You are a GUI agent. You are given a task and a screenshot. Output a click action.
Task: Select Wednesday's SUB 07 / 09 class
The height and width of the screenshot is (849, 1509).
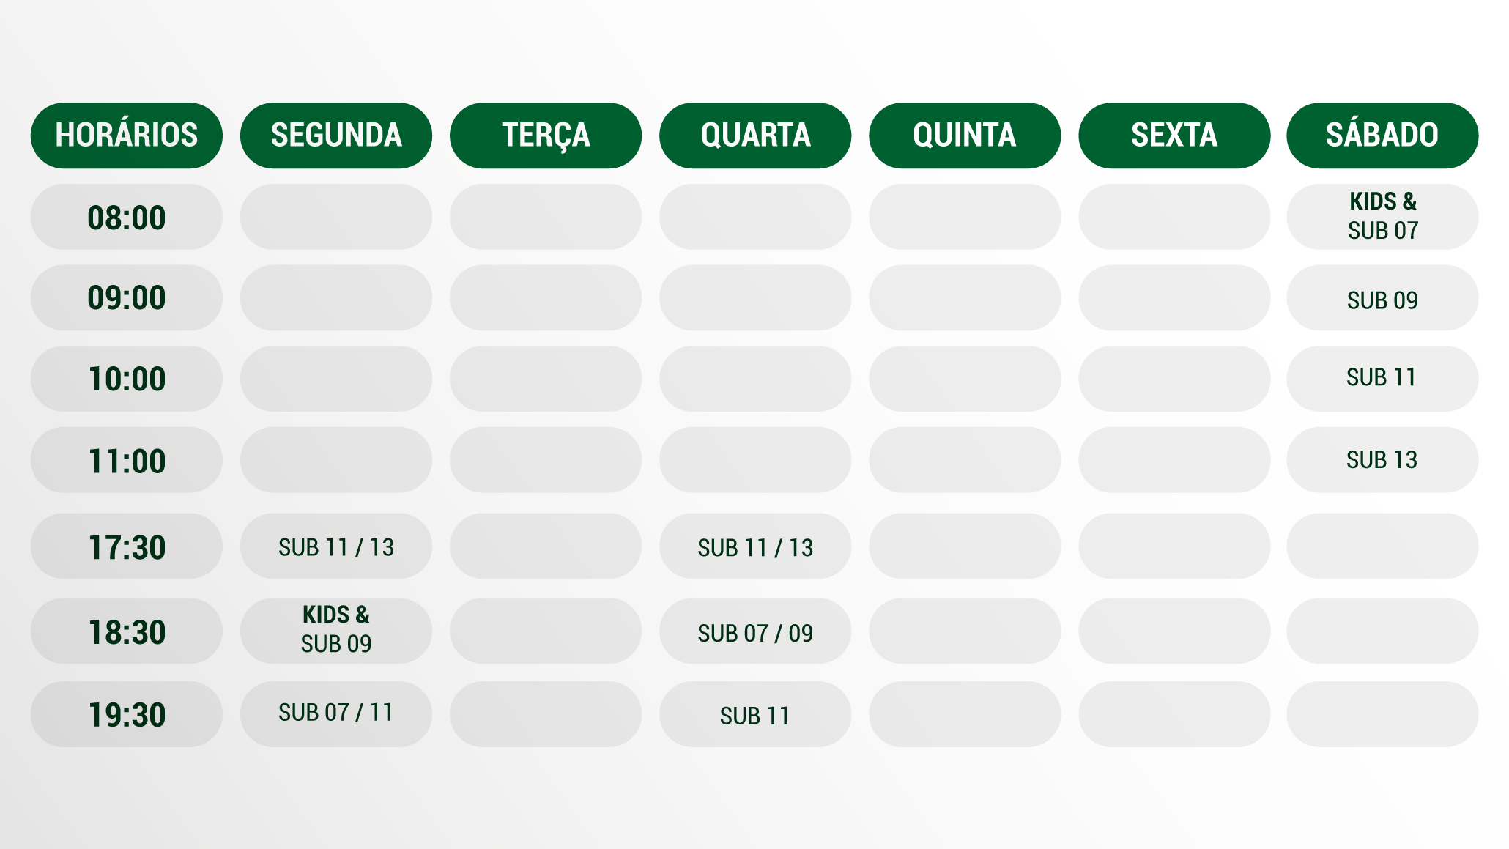pyautogui.click(x=754, y=632)
